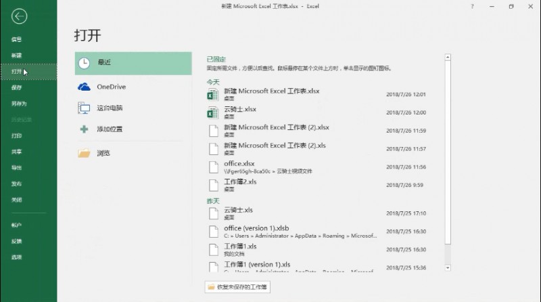Click the help question mark icon
The image size is (541, 302).
(x=472, y=6)
